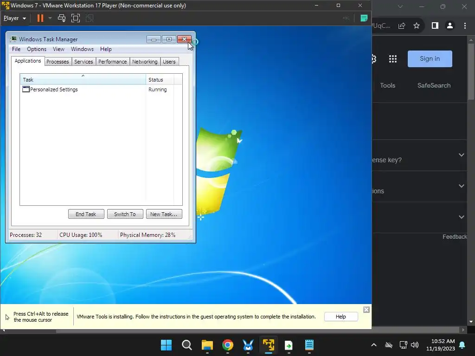Enter full screen mode via VMware toolbar icon

point(76,18)
